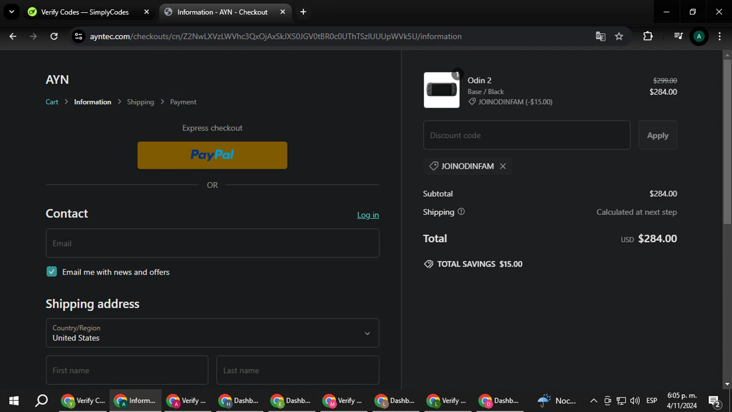Focus the Email input field

click(212, 243)
